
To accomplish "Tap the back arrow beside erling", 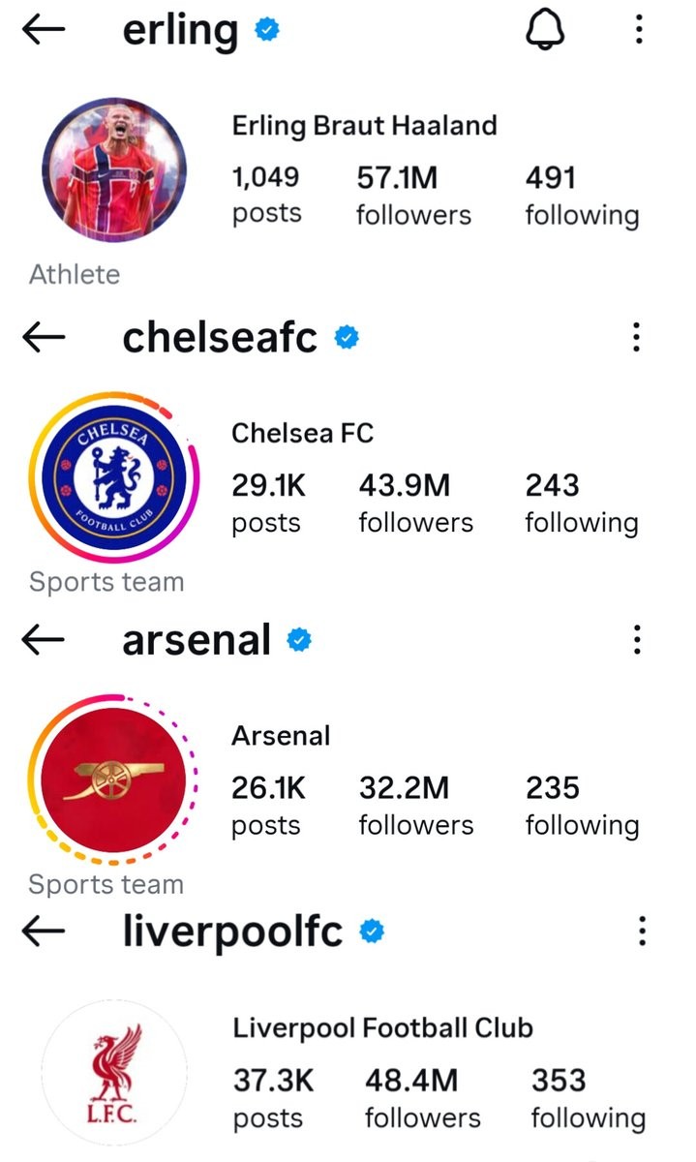I will click(x=44, y=31).
